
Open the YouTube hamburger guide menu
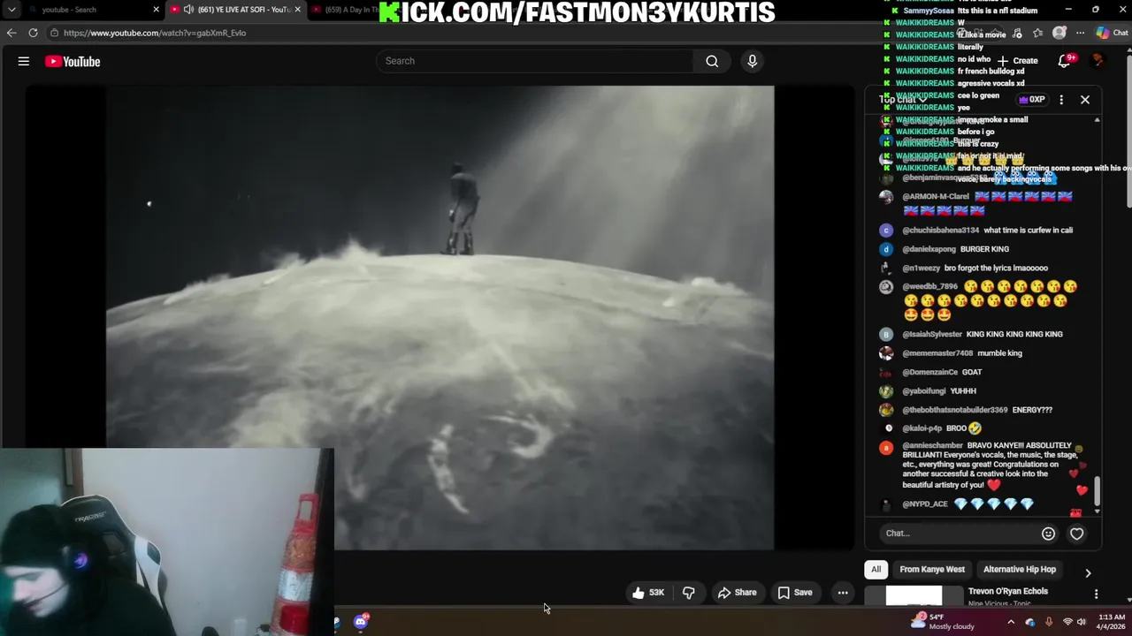24,61
